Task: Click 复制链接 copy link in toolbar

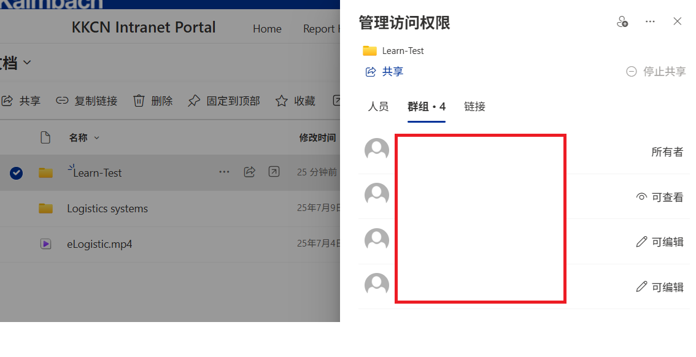Action: click(87, 101)
